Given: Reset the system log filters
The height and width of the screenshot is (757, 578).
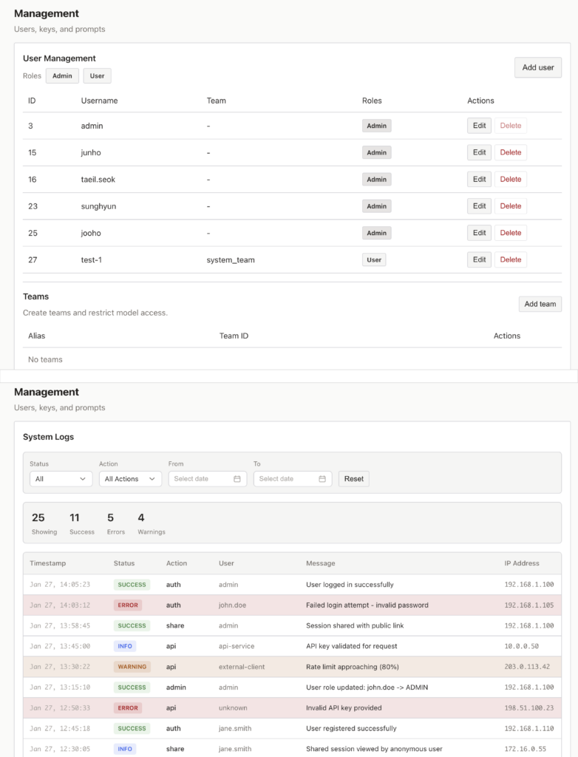Looking at the screenshot, I should pos(354,479).
